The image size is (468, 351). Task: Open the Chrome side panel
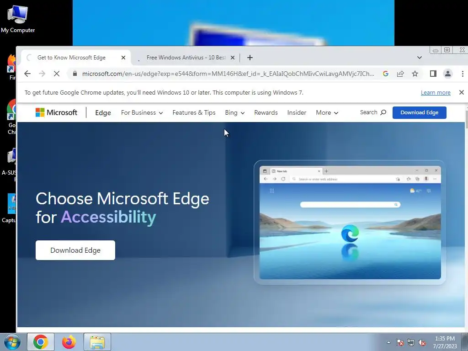tap(433, 74)
